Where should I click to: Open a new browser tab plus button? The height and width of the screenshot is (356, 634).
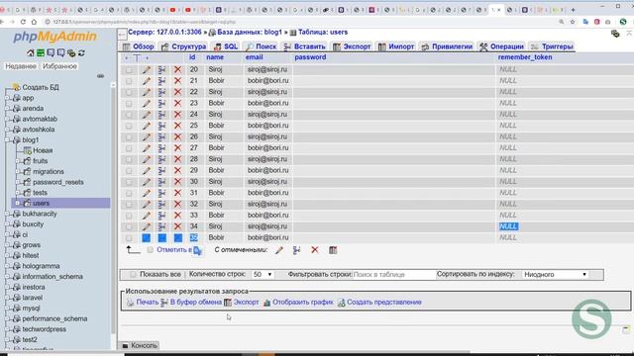[573, 10]
